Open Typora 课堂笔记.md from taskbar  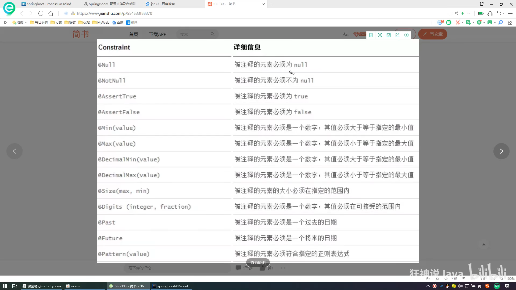pyautogui.click(x=42, y=286)
